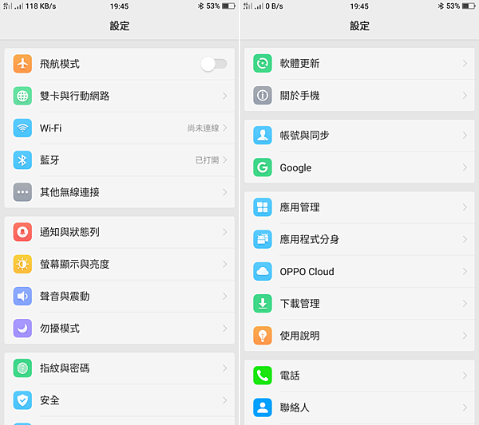This screenshot has width=479, height=425.
Task: Tap the cloud icon for OPPO Cloud
Action: [263, 272]
